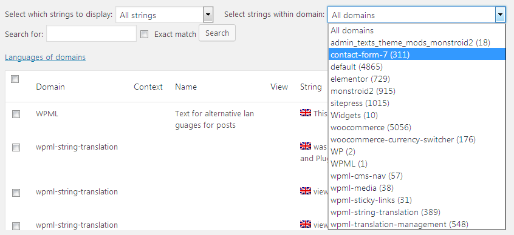Click the Search button
This screenshot has height=235, width=514.
coord(217,33)
